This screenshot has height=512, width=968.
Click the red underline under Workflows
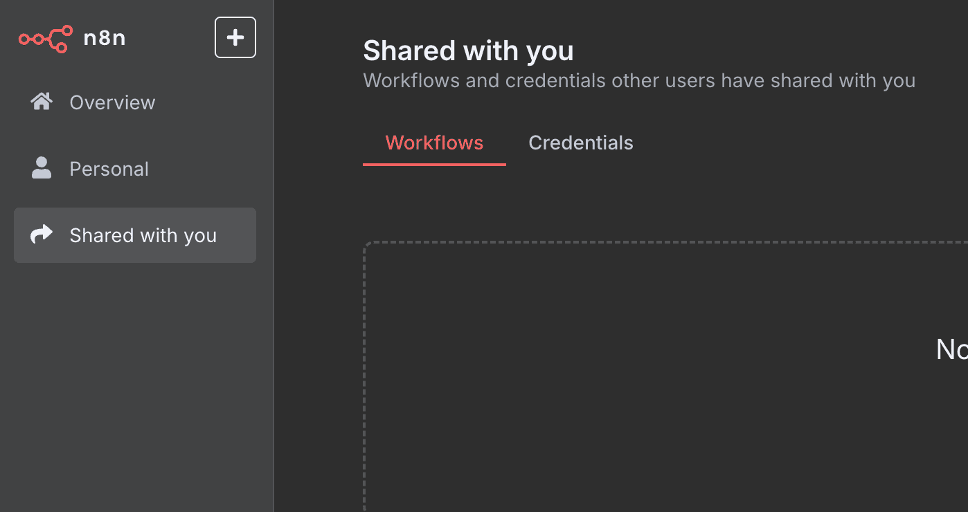tap(434, 164)
